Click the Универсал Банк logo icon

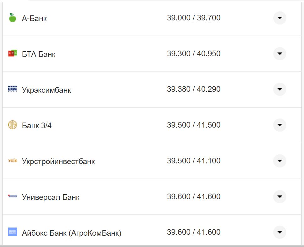coord(13,197)
